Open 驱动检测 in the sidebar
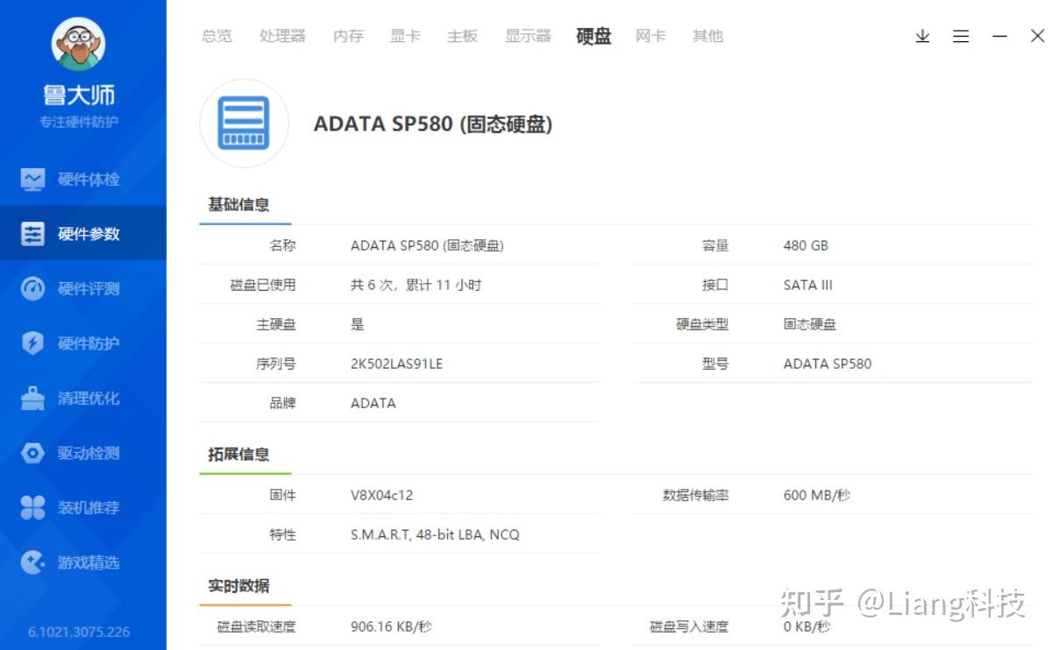 [82, 453]
